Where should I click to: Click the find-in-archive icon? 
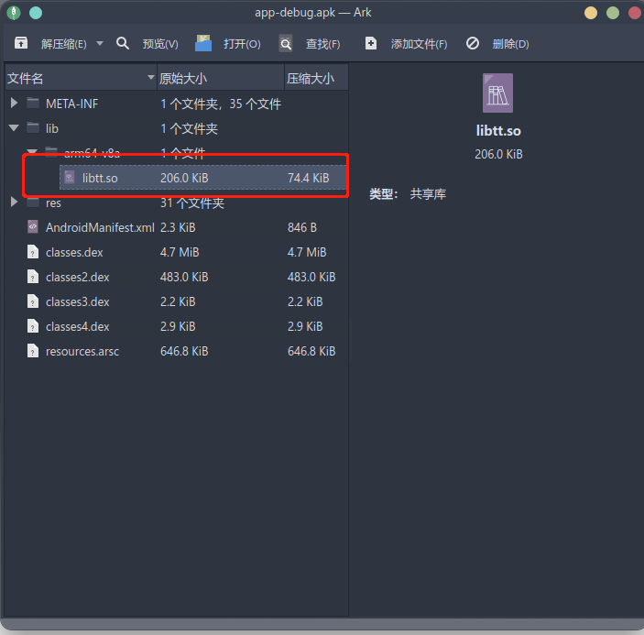pyautogui.click(x=286, y=43)
